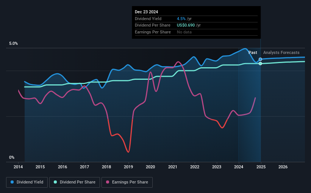Select the blue Dividend Yield data point marker
The image size is (311, 193).
click(x=260, y=59)
